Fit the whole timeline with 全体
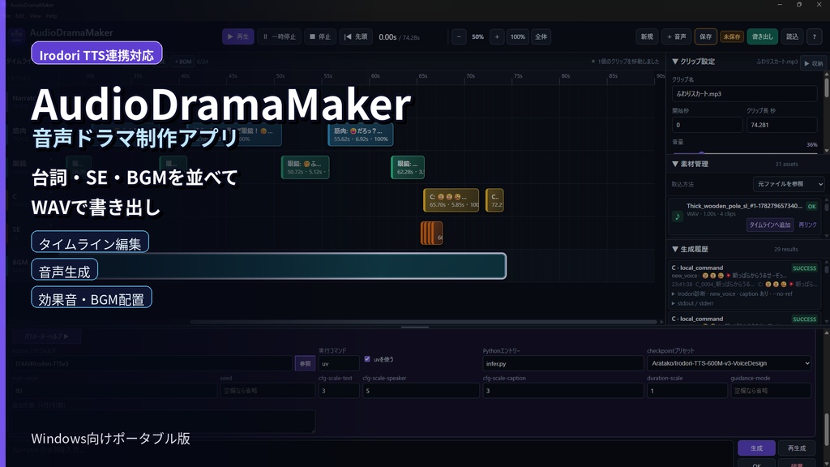This screenshot has width=830, height=467. [x=541, y=36]
